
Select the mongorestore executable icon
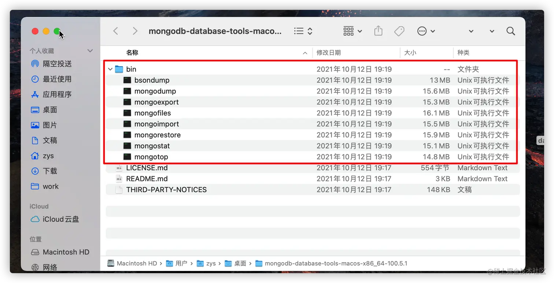point(127,135)
